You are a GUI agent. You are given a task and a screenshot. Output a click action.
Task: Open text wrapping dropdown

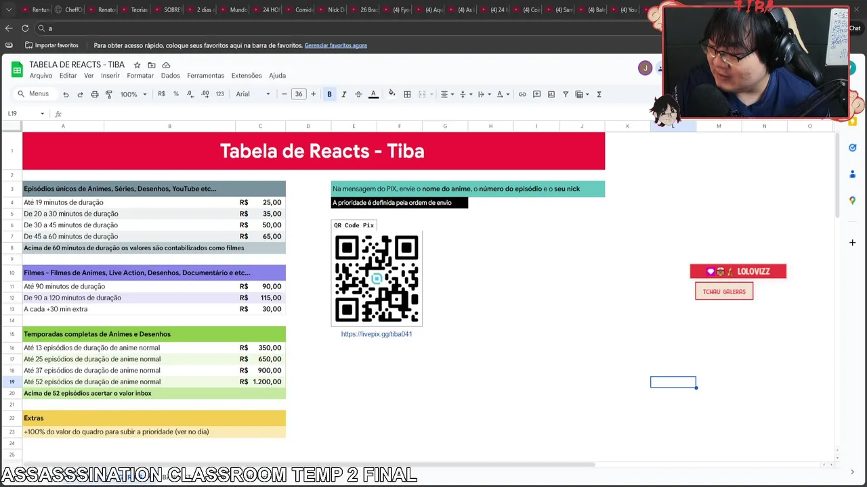[x=483, y=94]
